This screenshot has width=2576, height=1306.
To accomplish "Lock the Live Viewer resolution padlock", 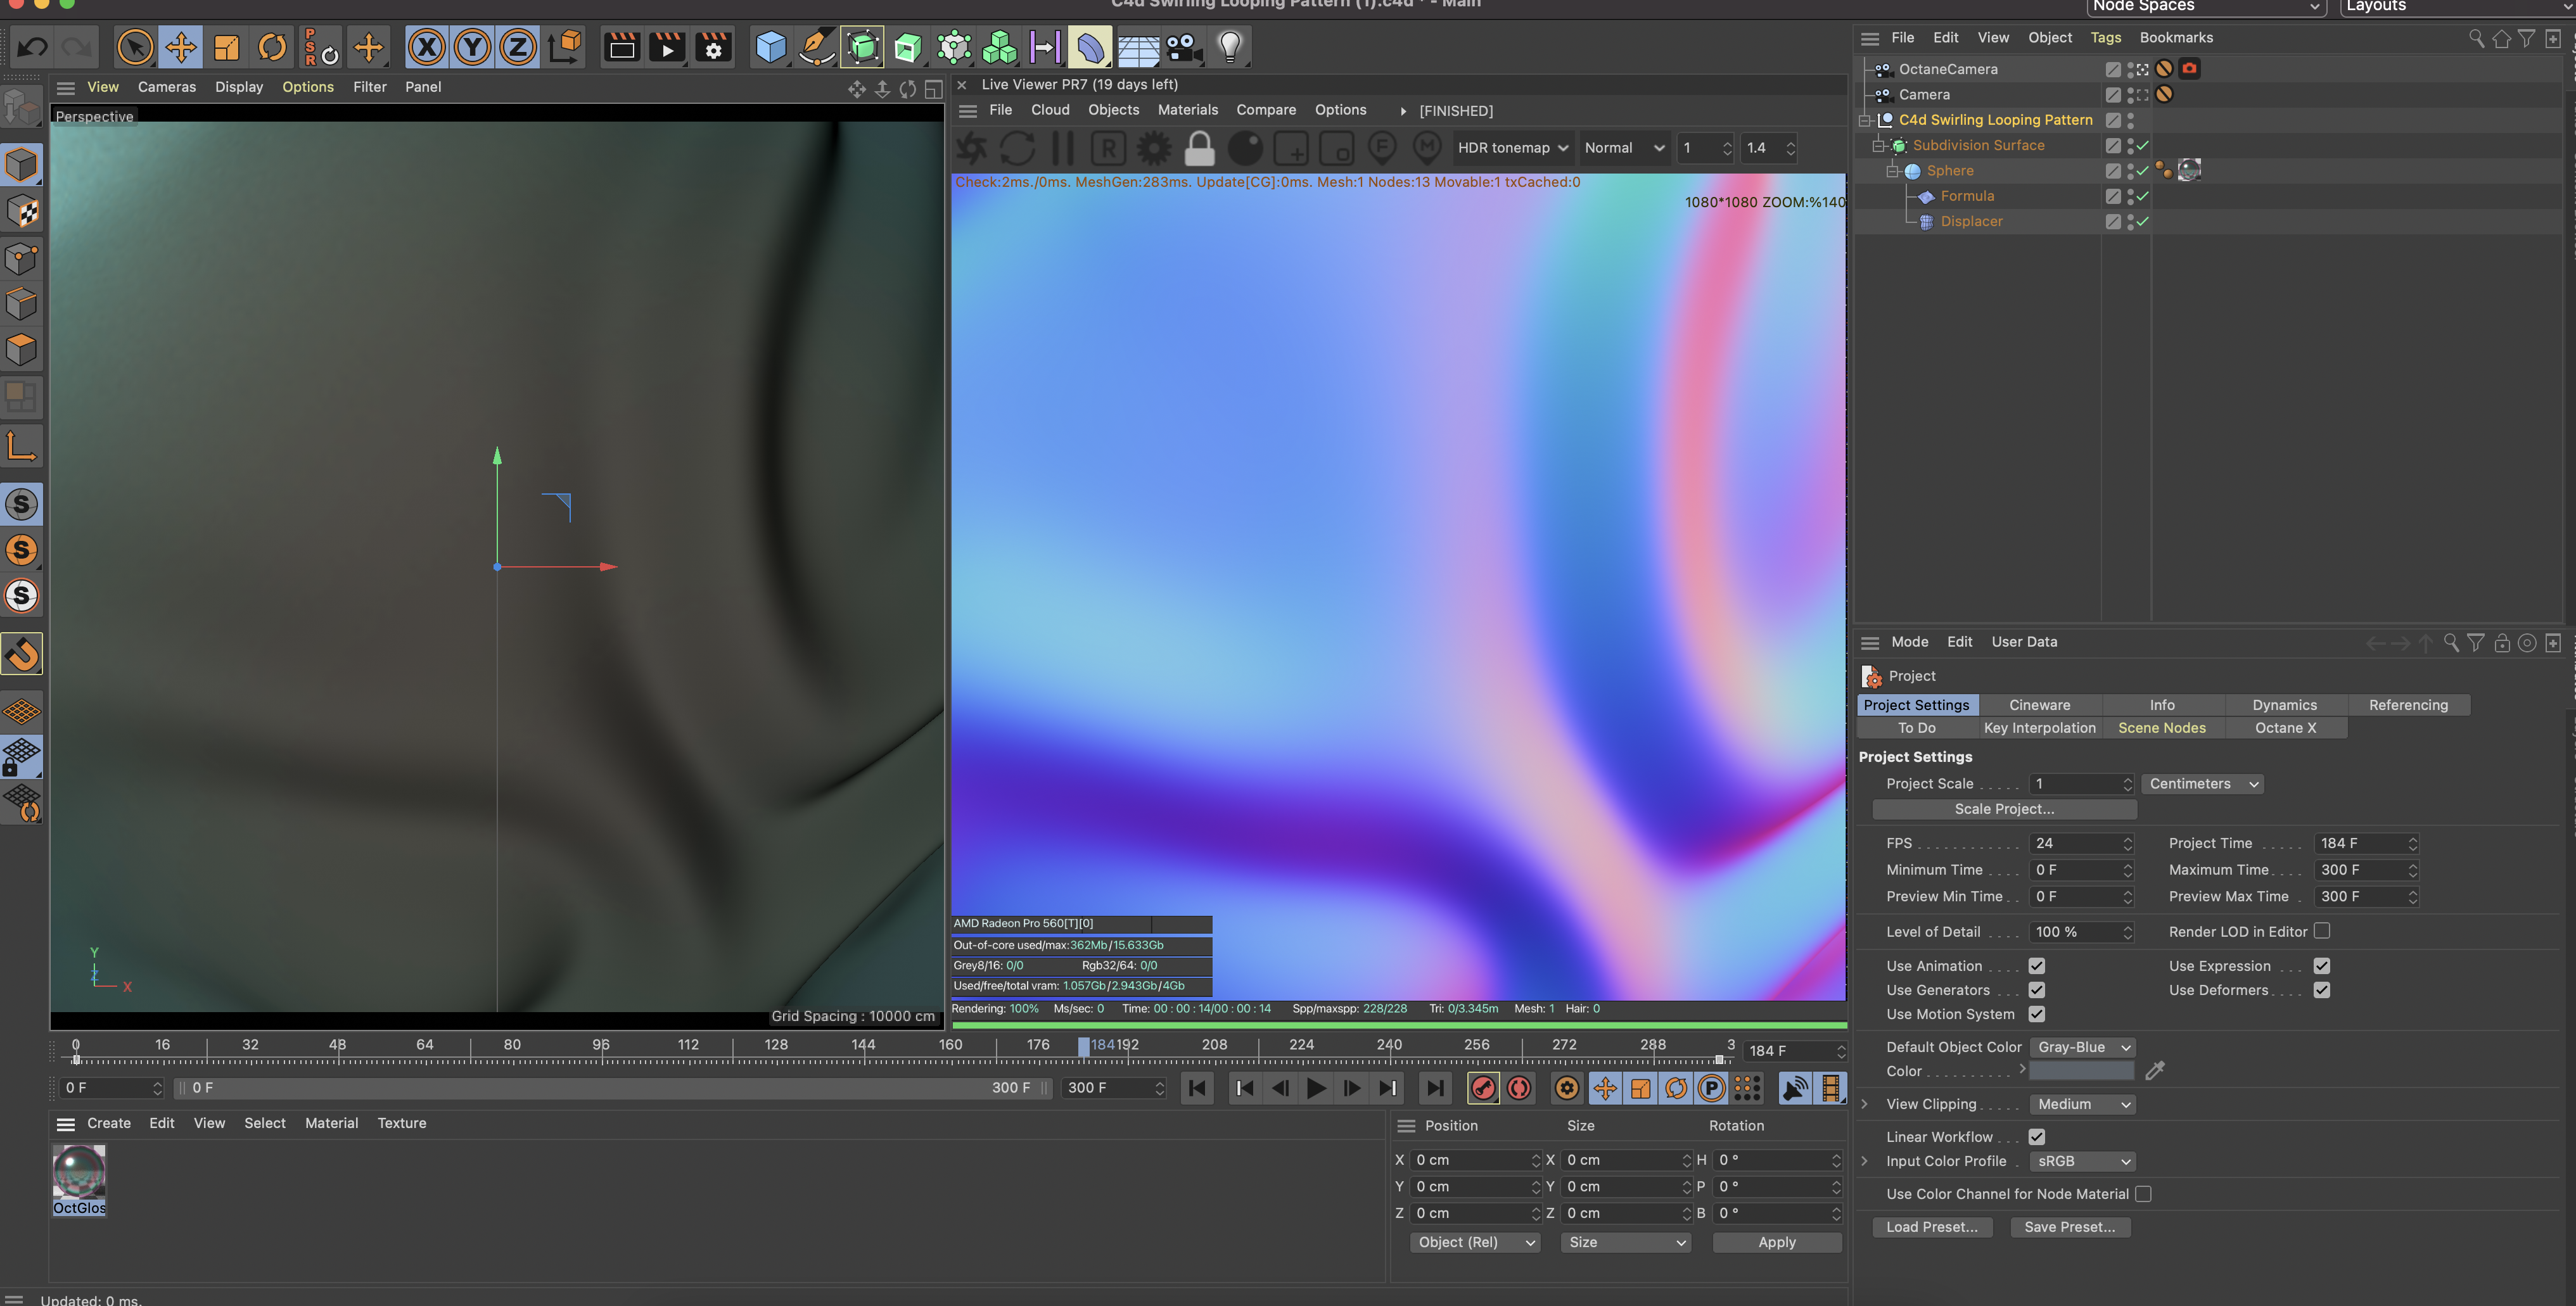I will coord(1199,149).
